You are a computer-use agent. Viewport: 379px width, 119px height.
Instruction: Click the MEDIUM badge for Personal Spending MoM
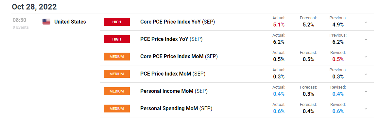(x=117, y=109)
